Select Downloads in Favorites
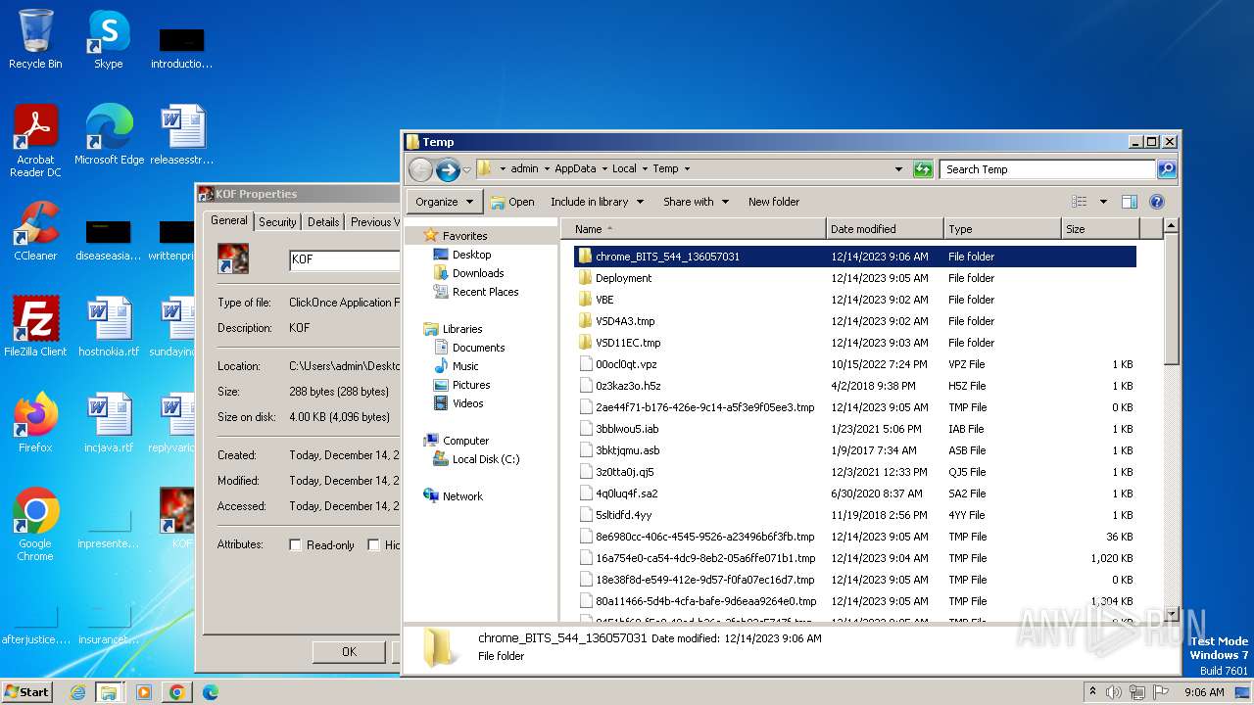 478,273
